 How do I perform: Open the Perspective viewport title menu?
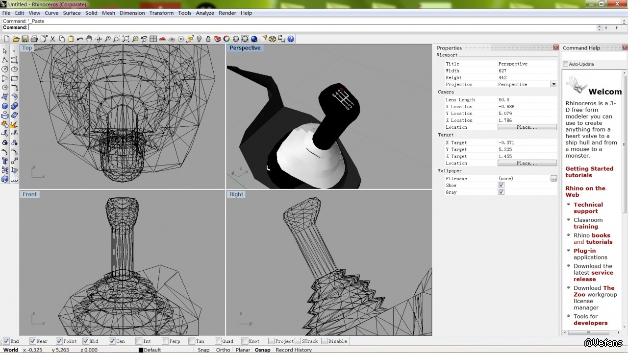pyautogui.click(x=245, y=48)
